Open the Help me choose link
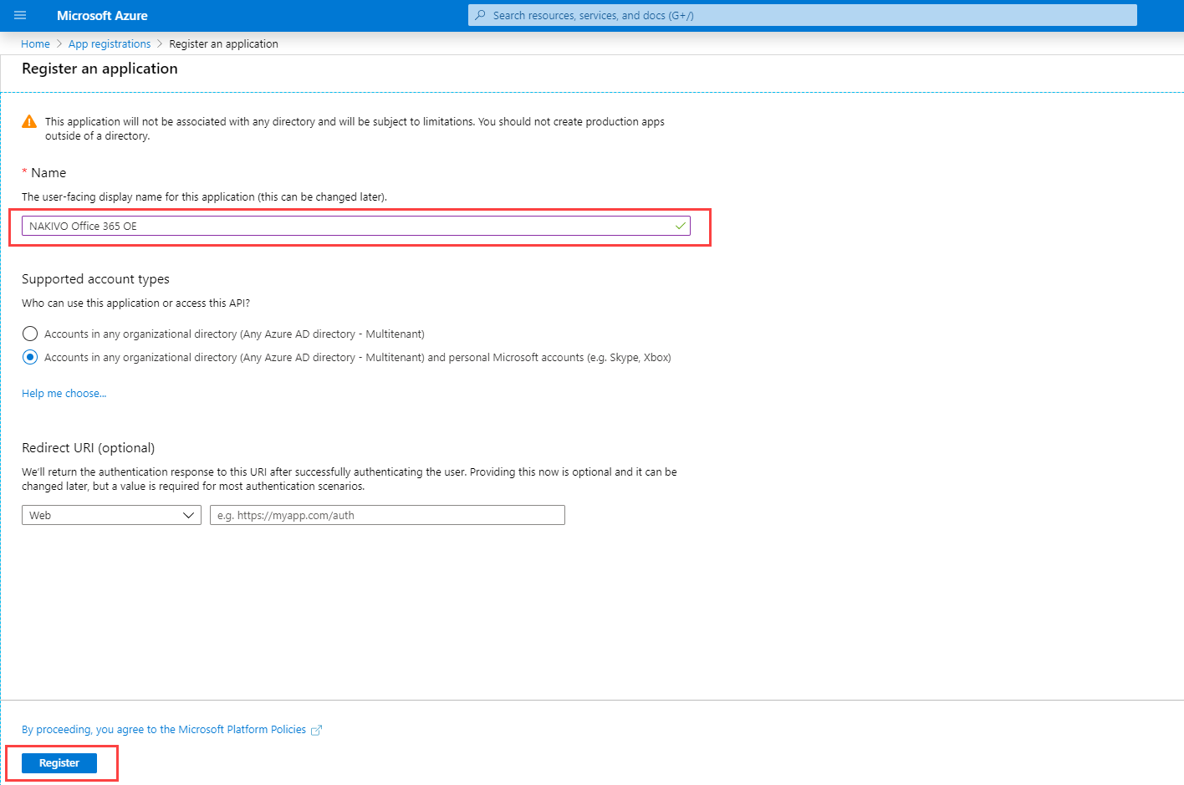The height and width of the screenshot is (785, 1184). coord(64,394)
